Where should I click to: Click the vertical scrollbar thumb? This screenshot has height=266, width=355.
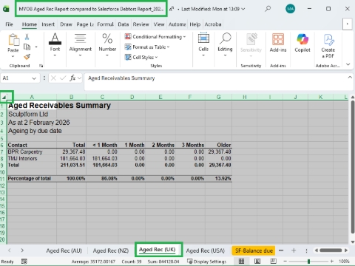coord(353,167)
